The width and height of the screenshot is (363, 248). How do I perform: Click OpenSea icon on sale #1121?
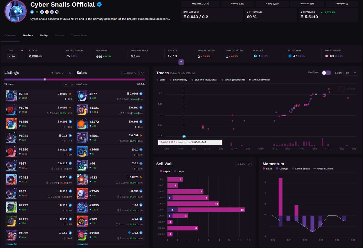(141, 108)
